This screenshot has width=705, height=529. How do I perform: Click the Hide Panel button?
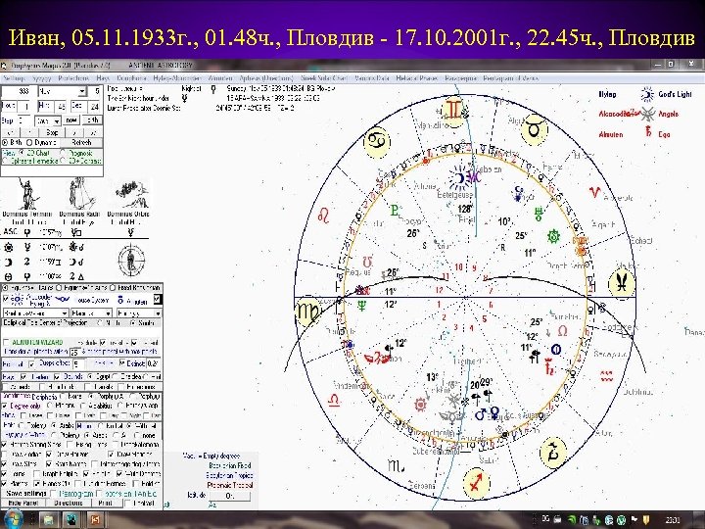[x=23, y=504]
